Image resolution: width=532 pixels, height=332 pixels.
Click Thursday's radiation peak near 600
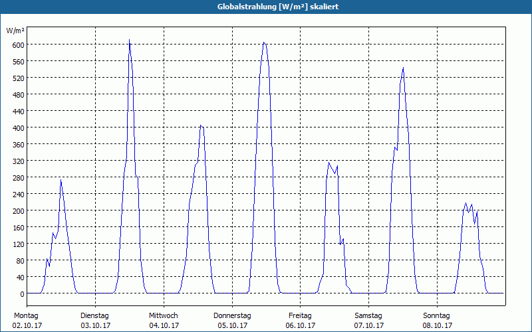point(264,42)
